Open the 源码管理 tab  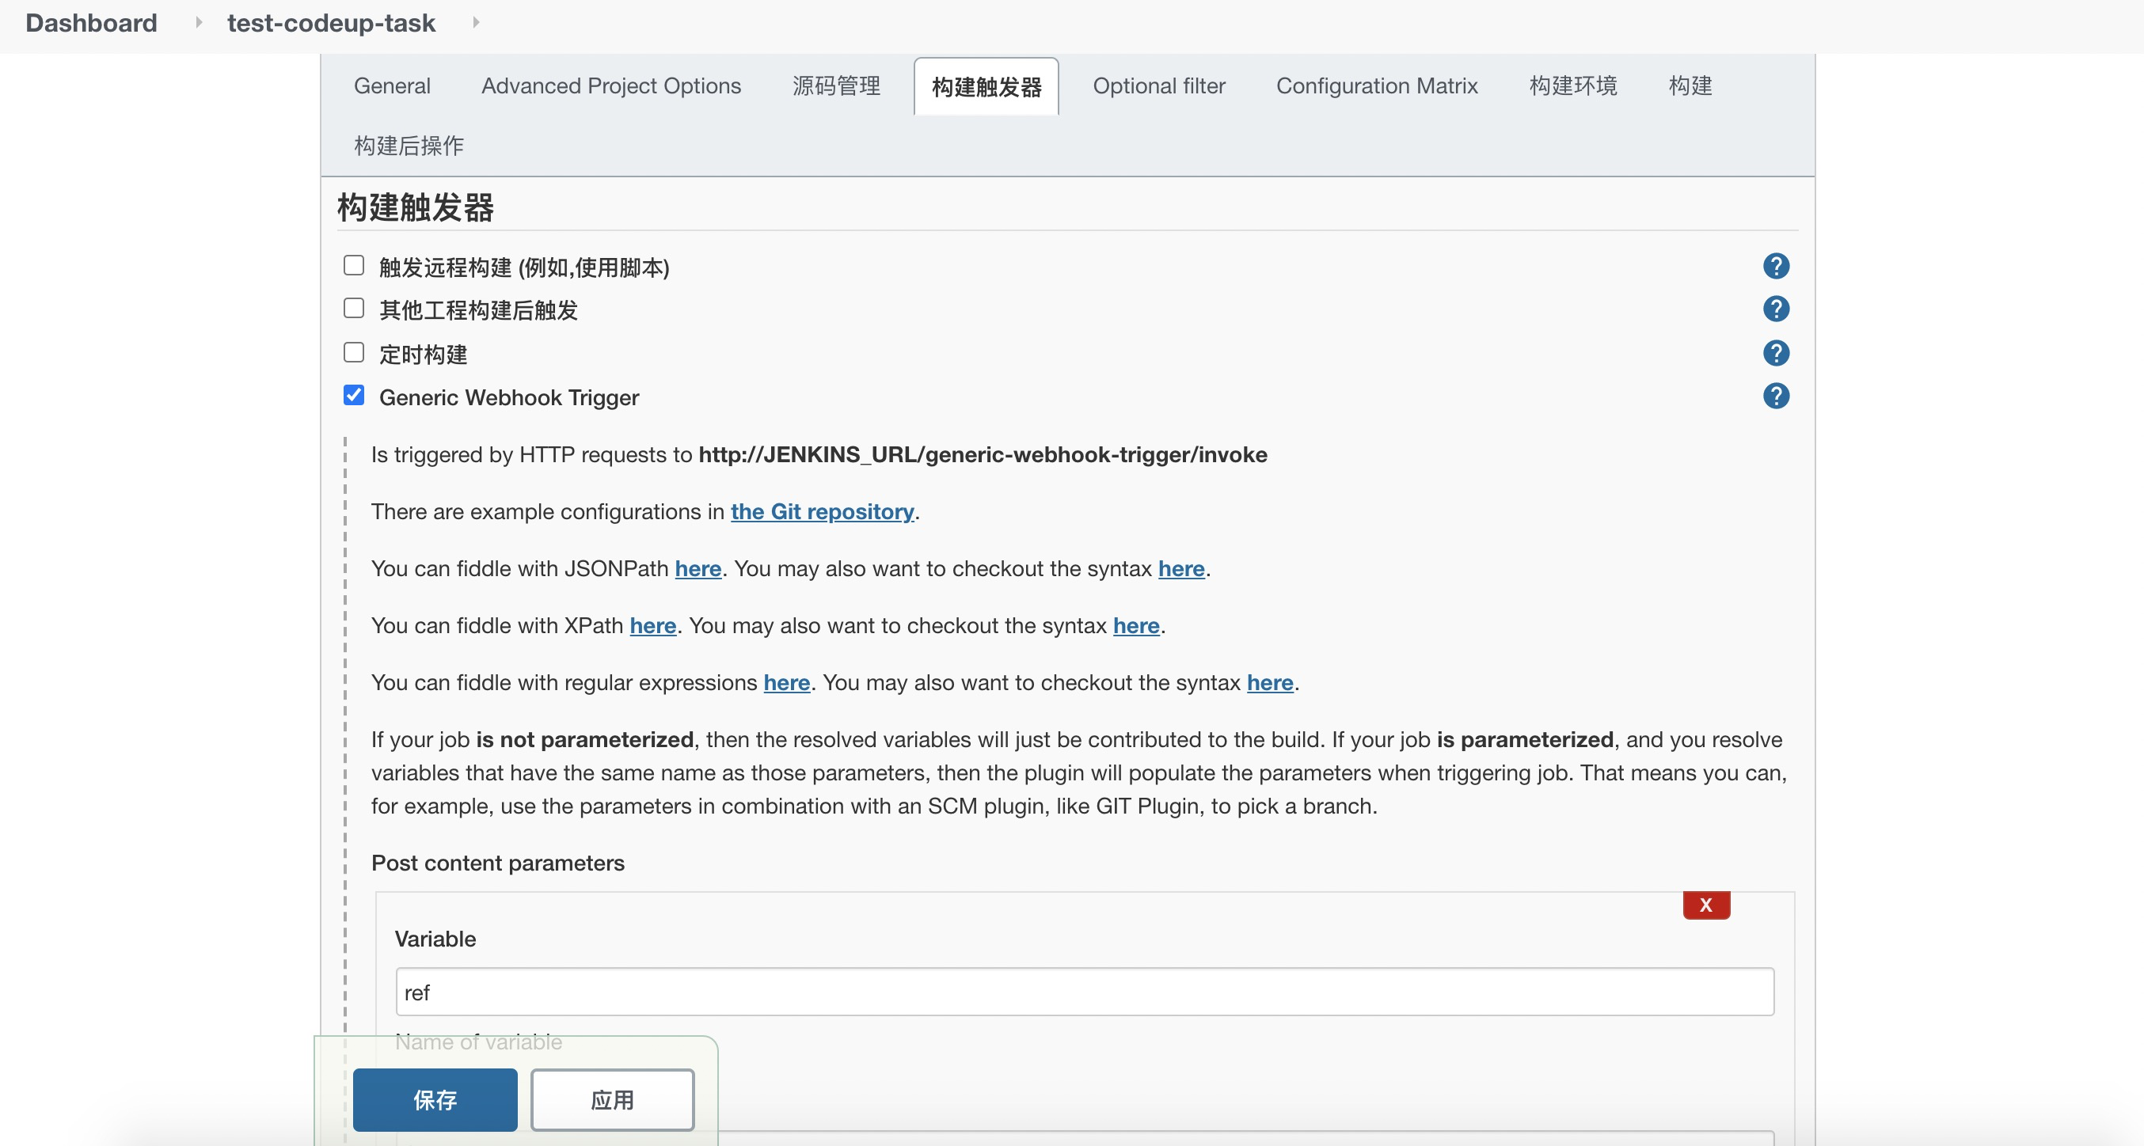point(835,85)
